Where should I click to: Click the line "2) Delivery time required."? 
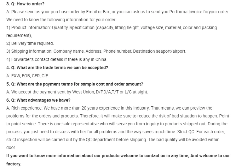(30, 44)
